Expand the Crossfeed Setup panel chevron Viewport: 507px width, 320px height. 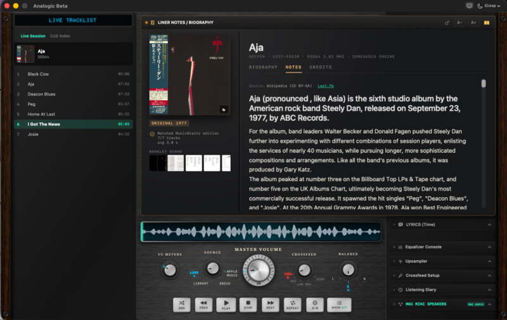click(x=489, y=276)
